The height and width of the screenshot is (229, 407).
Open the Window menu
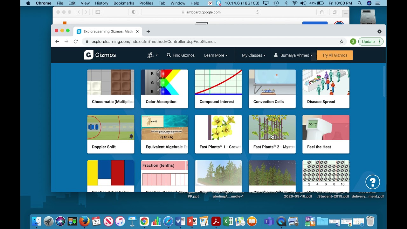click(178, 3)
